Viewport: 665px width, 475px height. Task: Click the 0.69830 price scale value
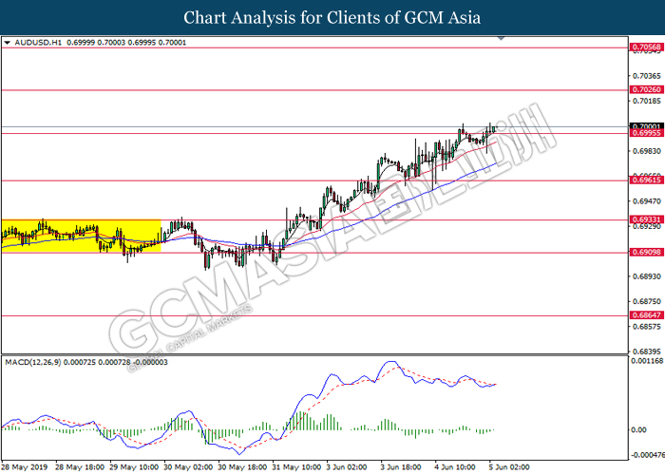[646, 151]
